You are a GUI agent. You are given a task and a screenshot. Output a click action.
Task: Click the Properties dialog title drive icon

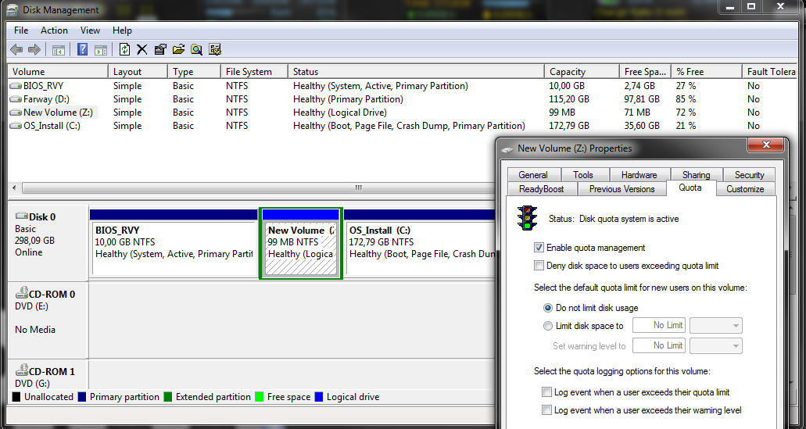507,149
